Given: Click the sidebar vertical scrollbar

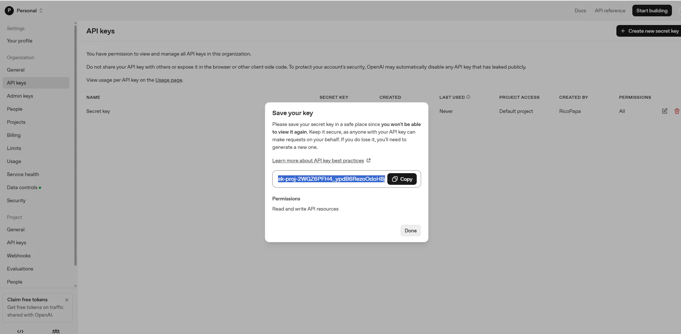Looking at the screenshot, I should click(76, 145).
